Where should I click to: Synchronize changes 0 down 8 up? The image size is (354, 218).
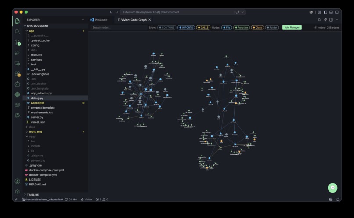coord(71,200)
